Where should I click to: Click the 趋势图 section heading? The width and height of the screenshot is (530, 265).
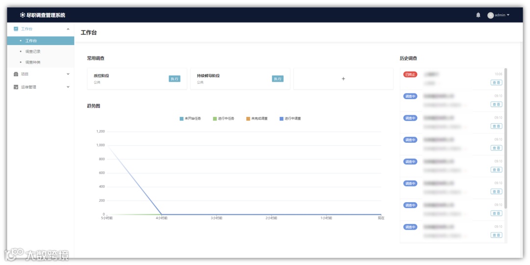pyautogui.click(x=94, y=106)
